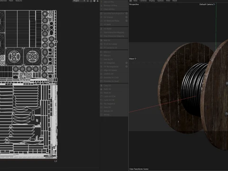This screenshot has width=228, height=171.
Task: Open the Default Camera dropdown
Action: (x=207, y=4)
